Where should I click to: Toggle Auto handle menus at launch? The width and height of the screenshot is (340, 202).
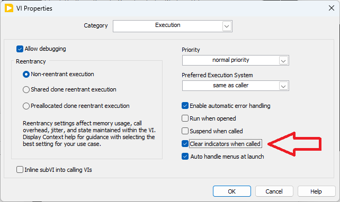click(x=185, y=157)
